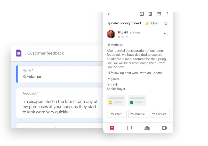This screenshot has width=208, height=146.
Task: Go to the Spaces tab
Action: (147, 128)
